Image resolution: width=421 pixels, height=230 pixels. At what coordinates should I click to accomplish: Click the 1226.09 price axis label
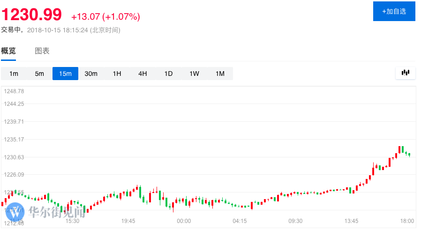[x=14, y=175]
